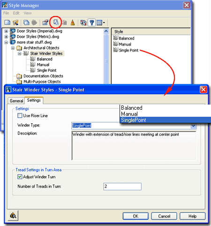
Task: Click the circled New Style icon
Action: point(56,23)
